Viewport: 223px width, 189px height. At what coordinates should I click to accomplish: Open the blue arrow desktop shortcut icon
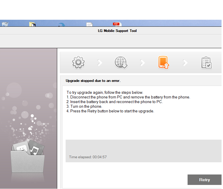[62, 25]
